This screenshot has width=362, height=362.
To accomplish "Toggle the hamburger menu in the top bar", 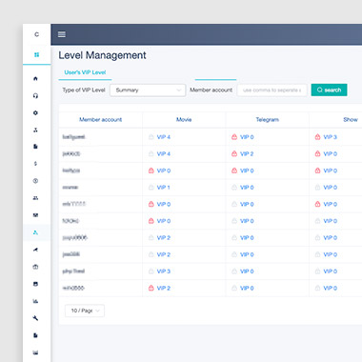I will click(62, 34).
